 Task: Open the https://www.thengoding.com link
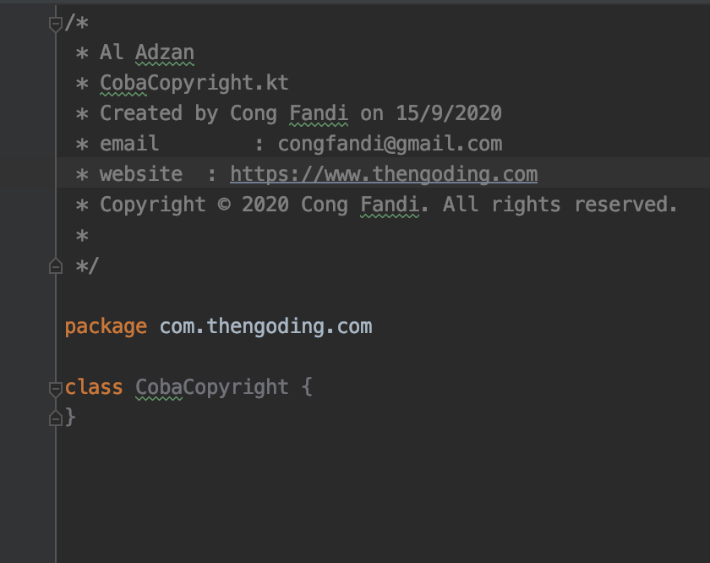click(x=384, y=175)
